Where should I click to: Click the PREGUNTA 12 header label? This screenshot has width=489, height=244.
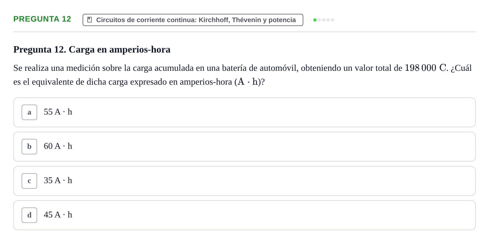pos(42,19)
